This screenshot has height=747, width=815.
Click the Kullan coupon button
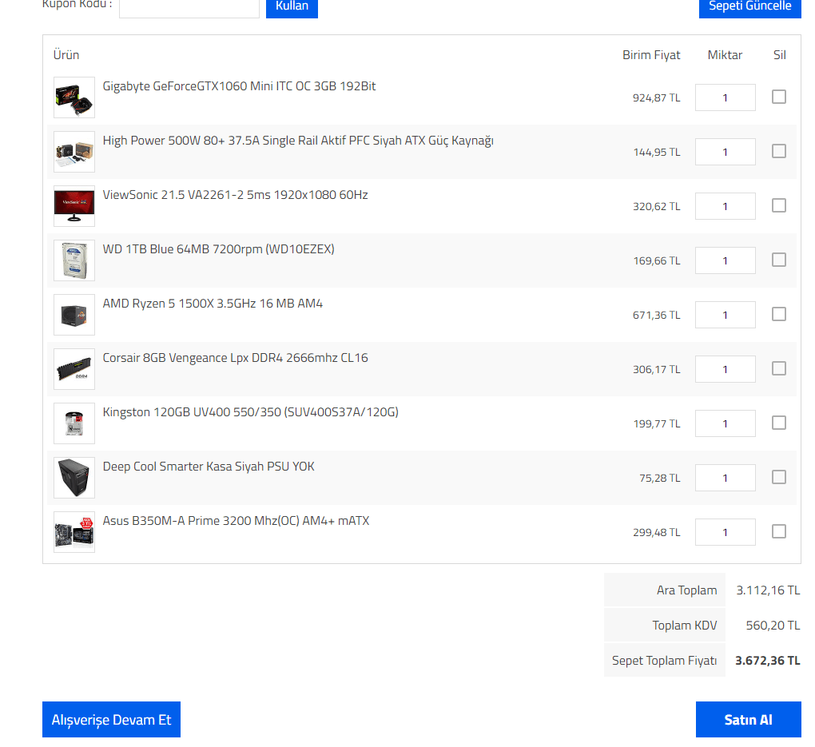click(292, 7)
